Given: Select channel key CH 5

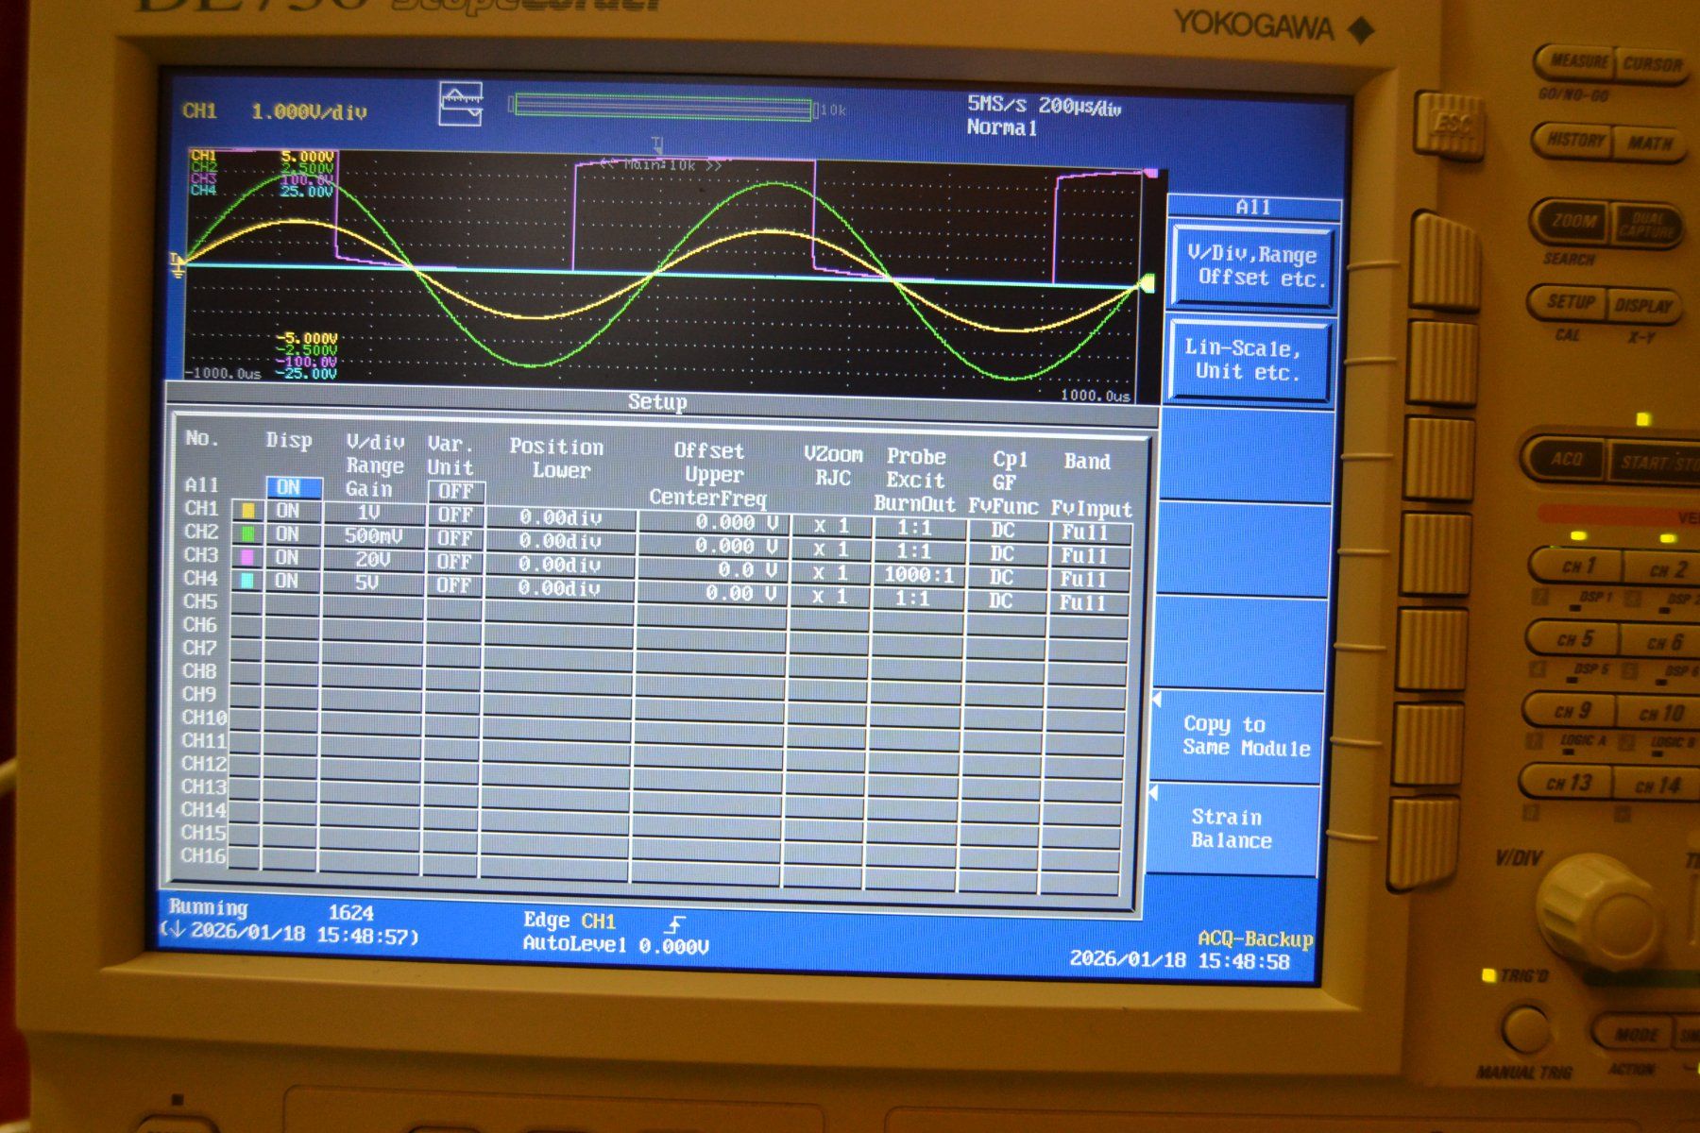Looking at the screenshot, I should pos(1574,640).
